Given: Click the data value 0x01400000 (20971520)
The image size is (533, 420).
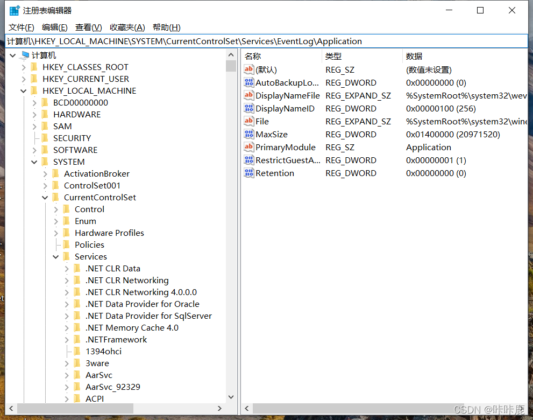Looking at the screenshot, I should tap(453, 135).
